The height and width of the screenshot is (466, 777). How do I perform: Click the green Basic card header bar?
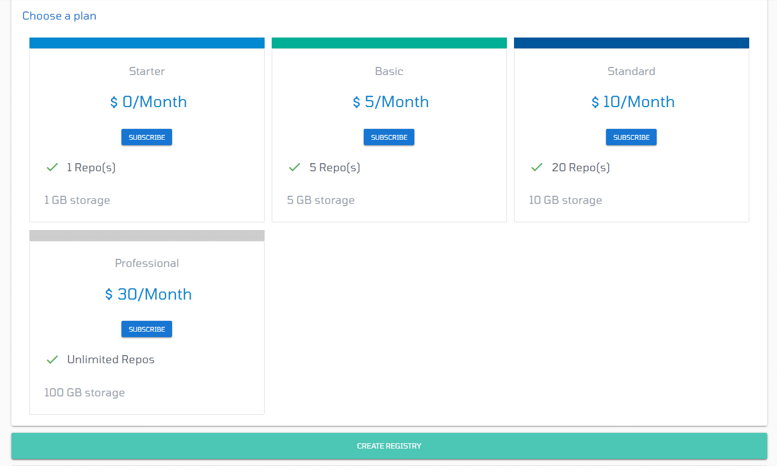(x=389, y=43)
